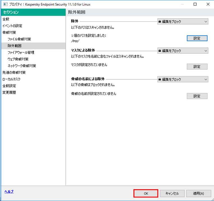Click lock icon in 除外 dropdown

[160, 22]
